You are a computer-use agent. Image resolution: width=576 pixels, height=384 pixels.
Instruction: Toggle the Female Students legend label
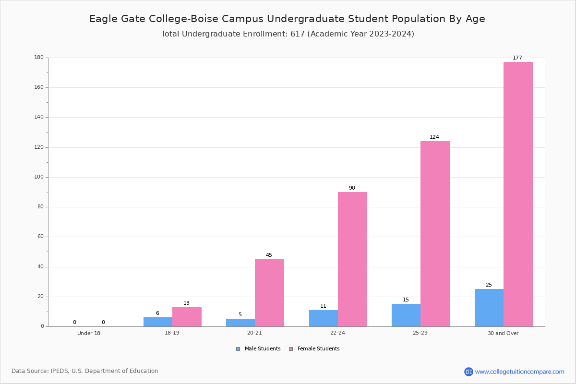(x=318, y=349)
